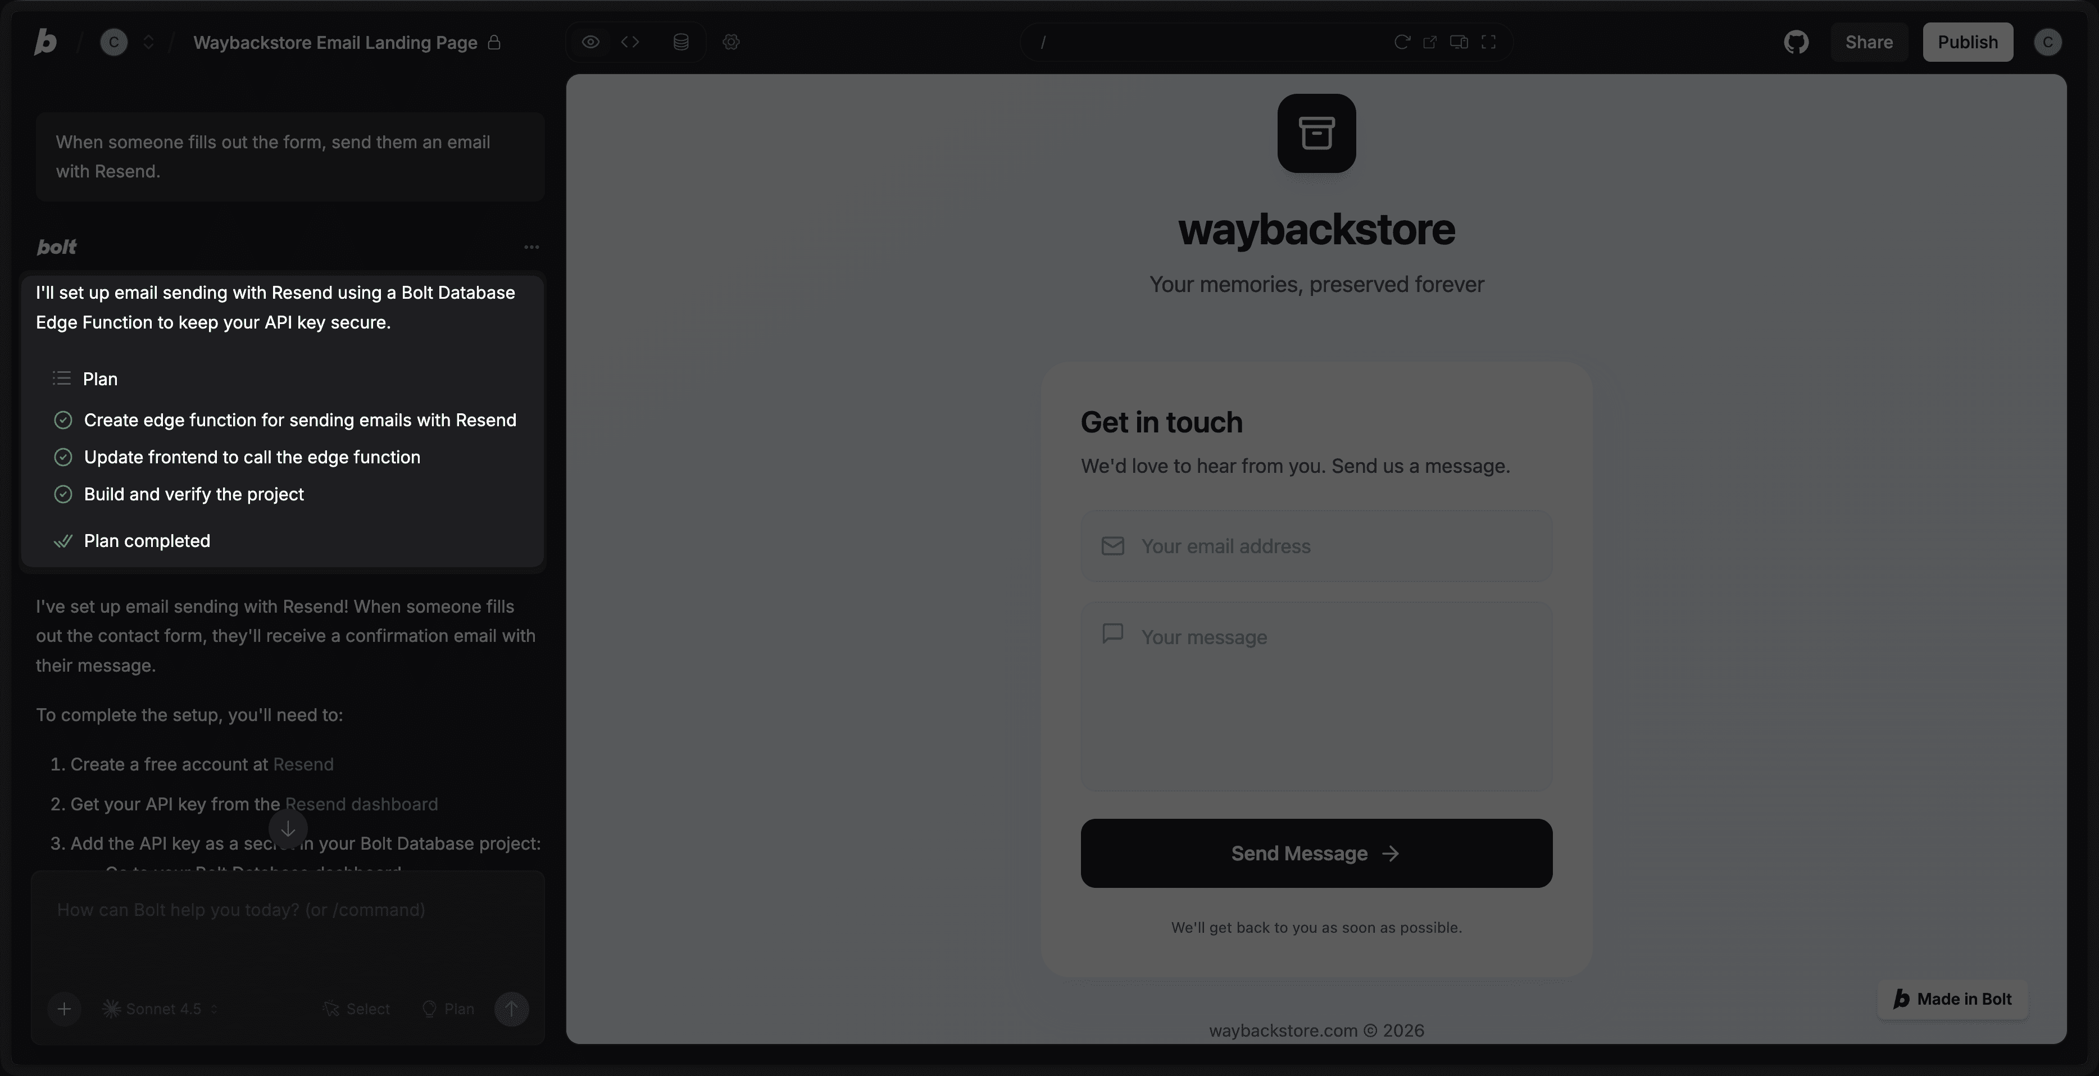Open project settings gear icon
The image size is (2099, 1076).
click(731, 42)
